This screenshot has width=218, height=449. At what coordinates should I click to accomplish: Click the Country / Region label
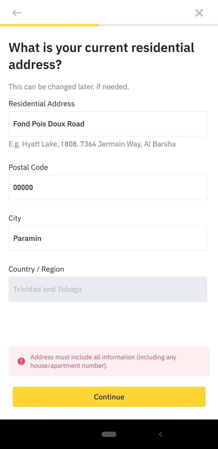36,269
